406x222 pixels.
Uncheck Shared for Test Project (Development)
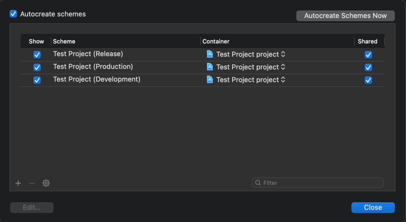pos(368,80)
